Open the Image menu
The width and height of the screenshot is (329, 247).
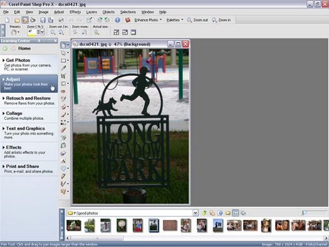(x=43, y=12)
